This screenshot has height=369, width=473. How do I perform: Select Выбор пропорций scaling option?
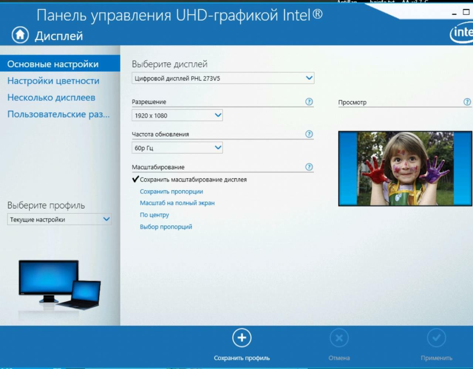(x=166, y=226)
